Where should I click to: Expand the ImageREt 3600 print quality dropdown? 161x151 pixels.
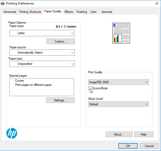pyautogui.click(x=118, y=82)
